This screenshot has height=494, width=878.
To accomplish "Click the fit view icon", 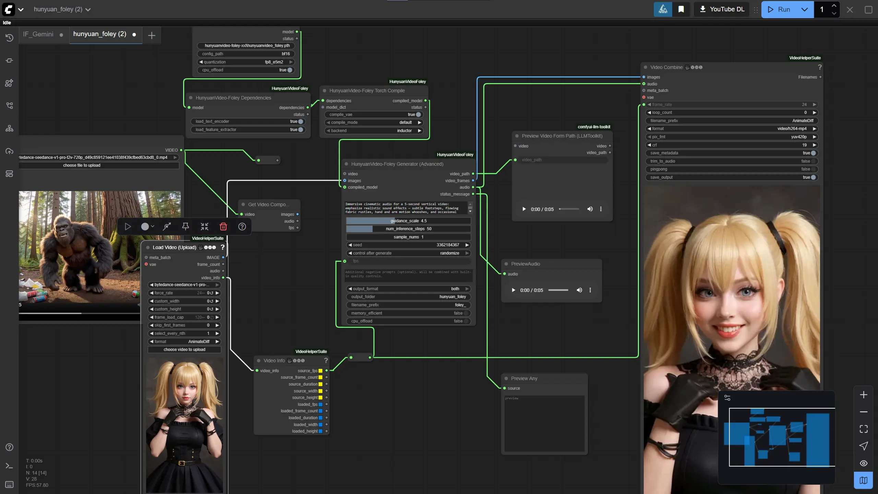I will (863, 429).
